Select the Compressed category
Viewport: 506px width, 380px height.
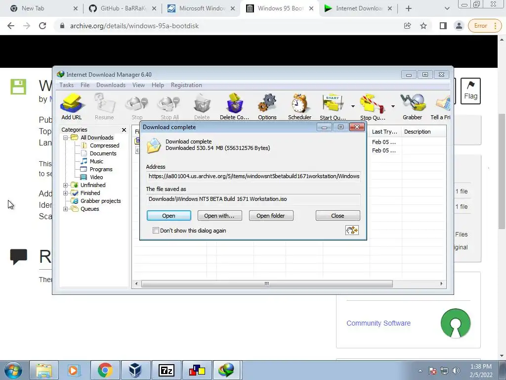point(105,146)
